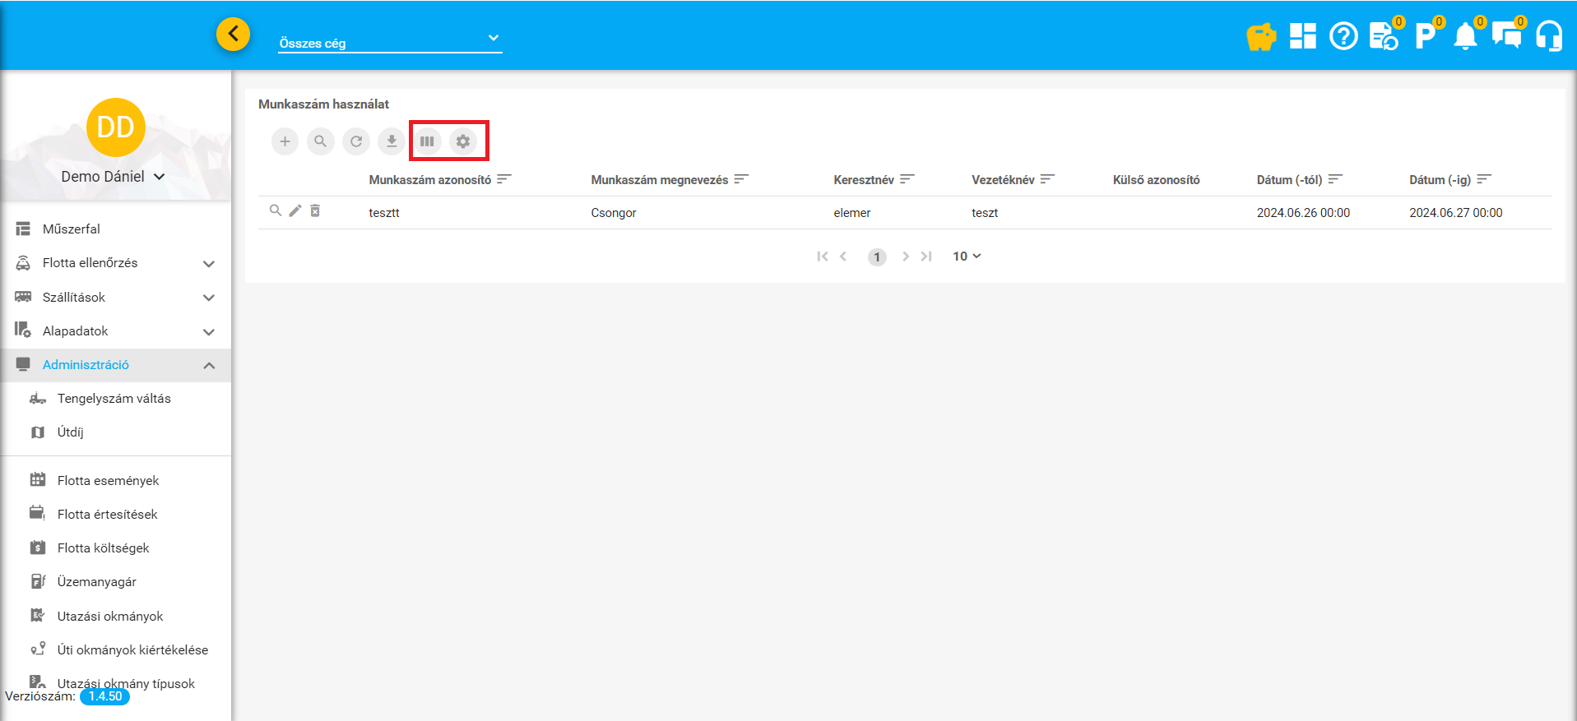This screenshot has height=721, width=1577.
Task: Click the add new record plus icon
Action: tap(285, 141)
